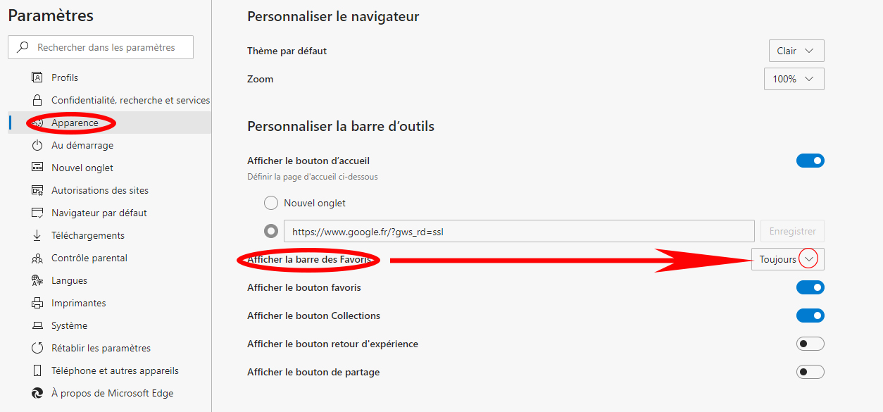Click the Enregistrer button

(792, 231)
